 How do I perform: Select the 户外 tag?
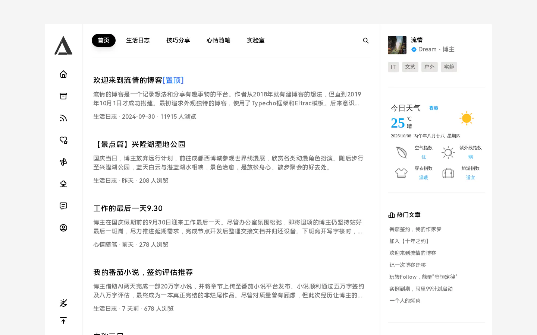[430, 67]
